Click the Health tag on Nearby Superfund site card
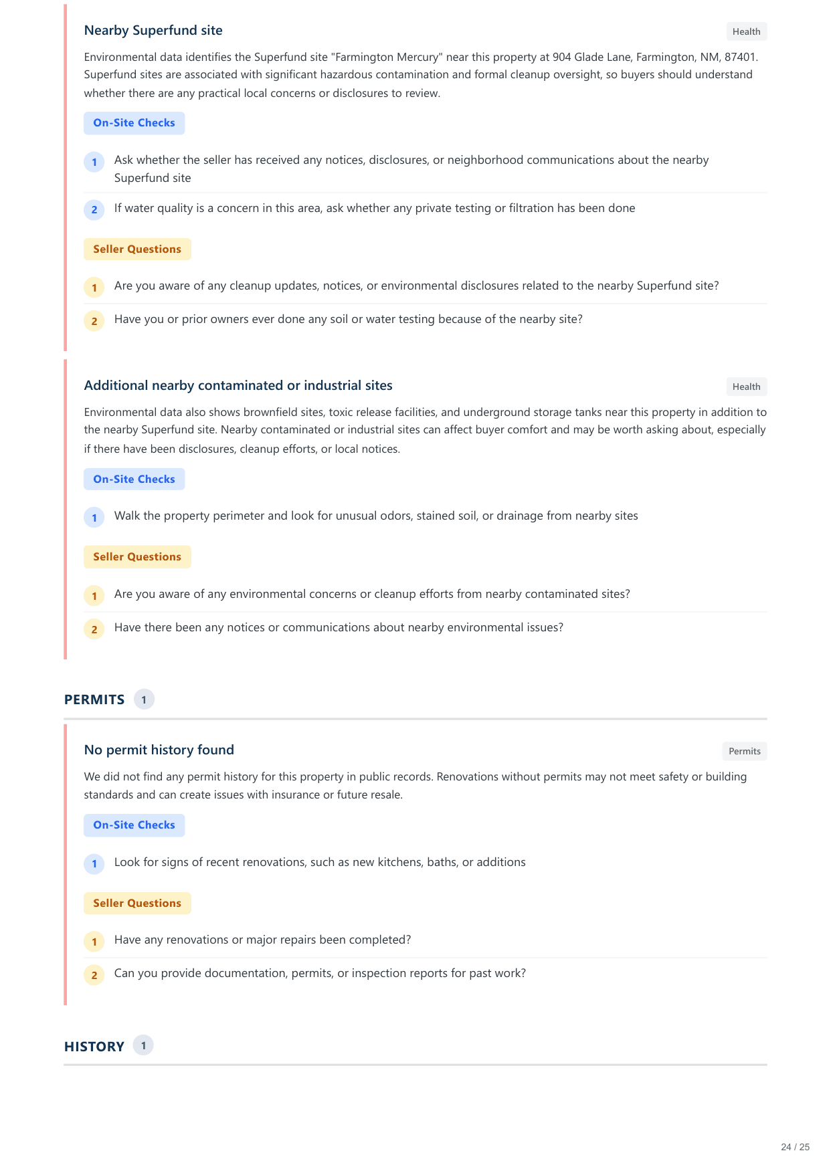The height and width of the screenshot is (1173, 831). [746, 31]
